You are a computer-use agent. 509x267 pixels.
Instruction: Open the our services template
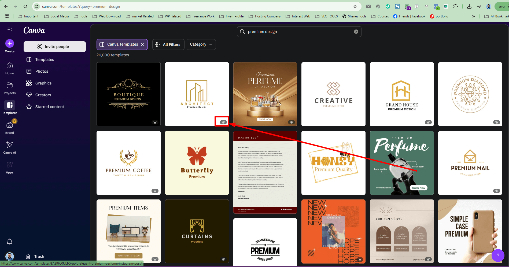click(402, 231)
